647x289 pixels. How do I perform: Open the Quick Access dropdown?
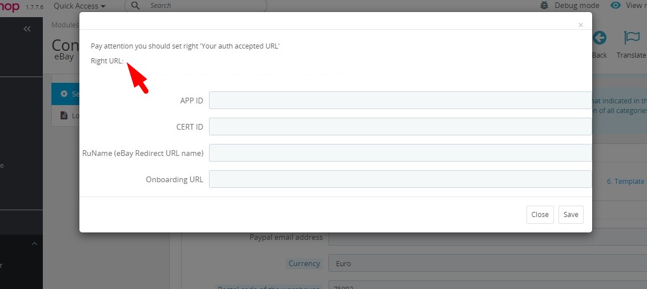(79, 6)
